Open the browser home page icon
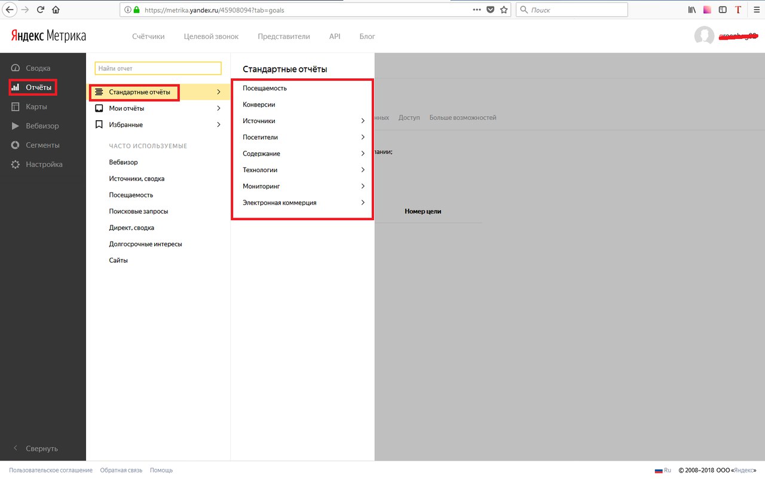This screenshot has width=765, height=479. pos(56,10)
